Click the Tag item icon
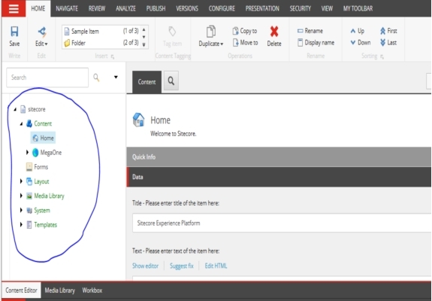 172,32
